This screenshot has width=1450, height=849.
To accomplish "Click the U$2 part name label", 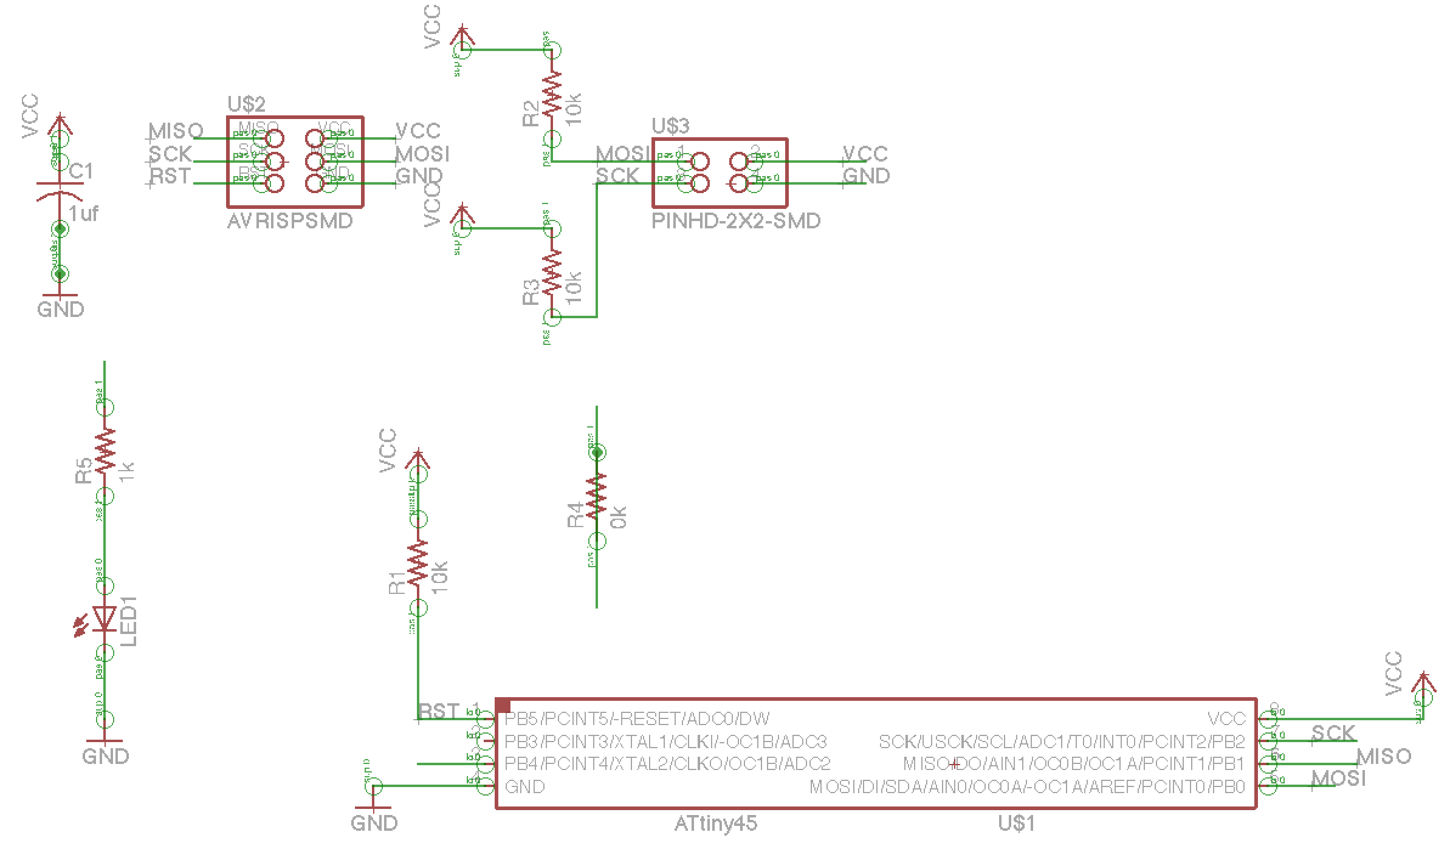I will click(247, 104).
